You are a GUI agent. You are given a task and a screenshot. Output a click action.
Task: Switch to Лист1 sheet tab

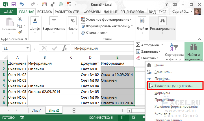click(x=37, y=111)
